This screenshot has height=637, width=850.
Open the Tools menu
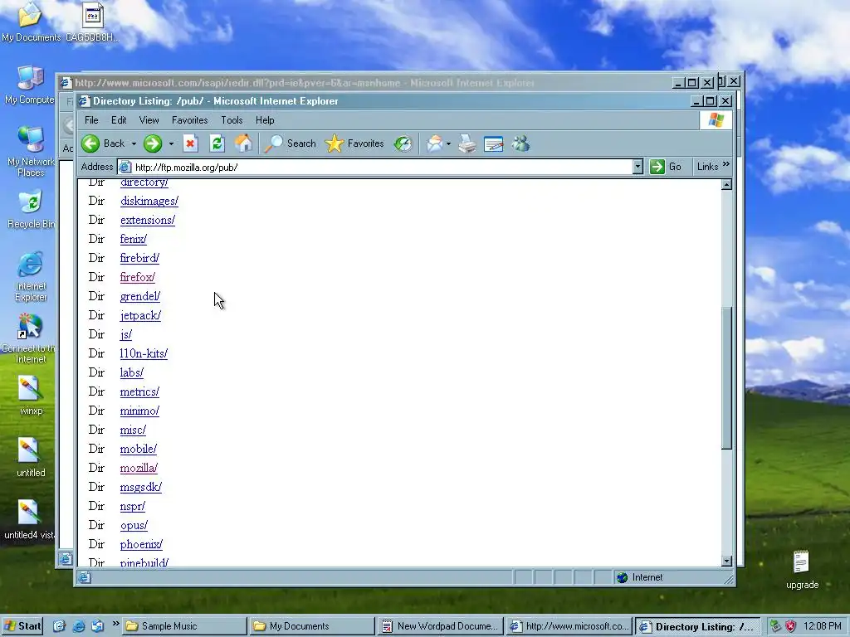coord(232,120)
